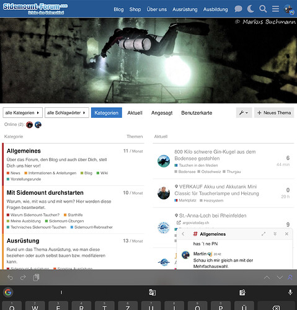Open the Allgemeines category
This screenshot has height=310, width=297.
[24, 151]
